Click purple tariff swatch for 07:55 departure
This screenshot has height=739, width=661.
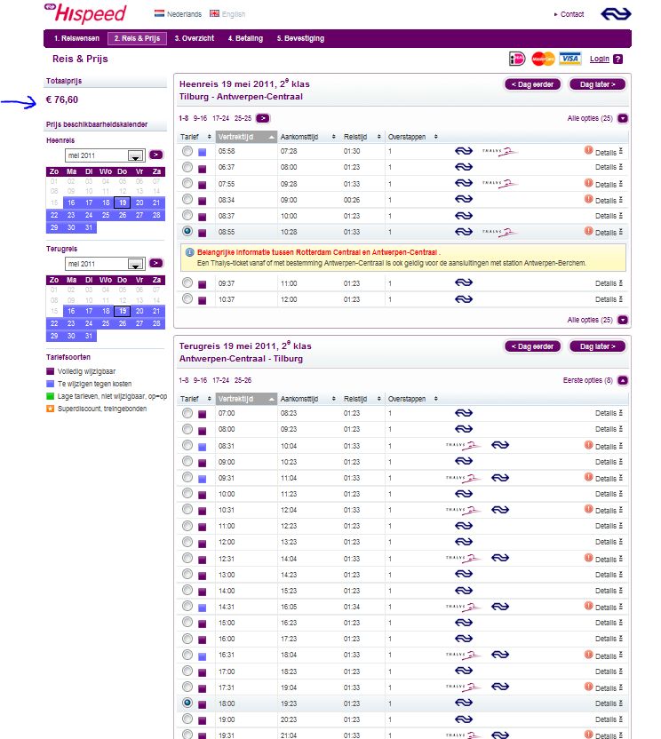[x=203, y=184]
